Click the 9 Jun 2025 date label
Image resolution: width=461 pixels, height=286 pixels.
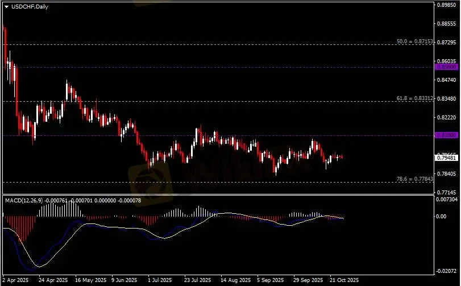tap(124, 280)
